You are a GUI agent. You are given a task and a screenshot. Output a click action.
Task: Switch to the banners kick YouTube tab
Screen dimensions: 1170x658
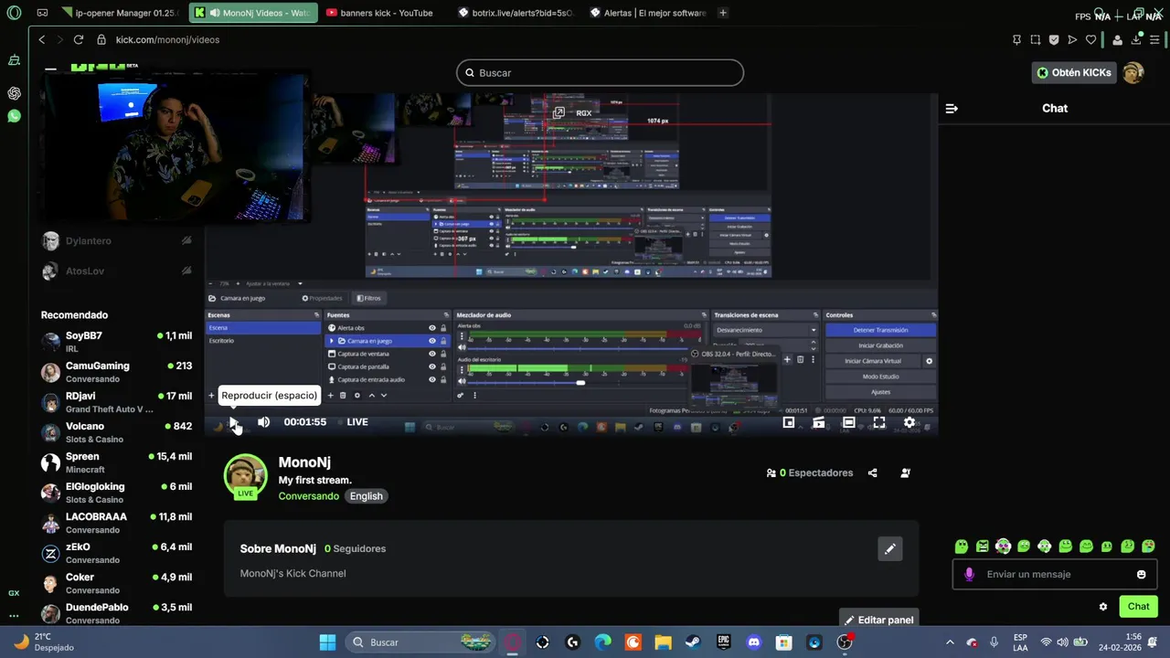(381, 13)
